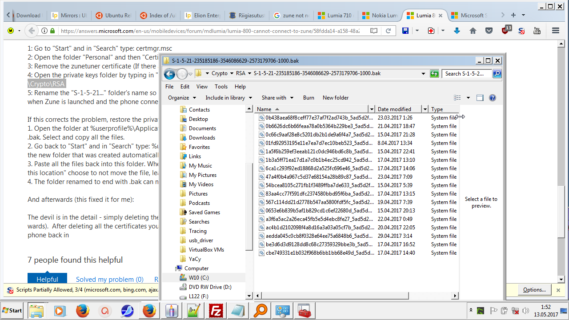Open a new Firefox tab with plus

(x=513, y=15)
